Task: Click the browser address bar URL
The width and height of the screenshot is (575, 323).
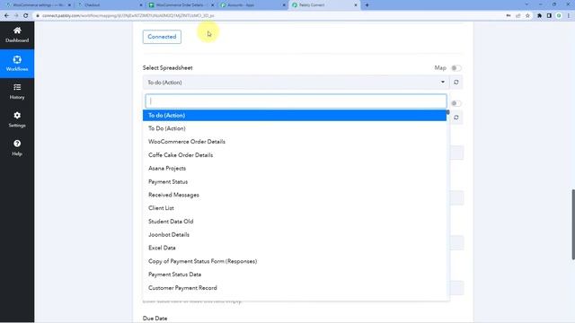Action: [x=128, y=16]
